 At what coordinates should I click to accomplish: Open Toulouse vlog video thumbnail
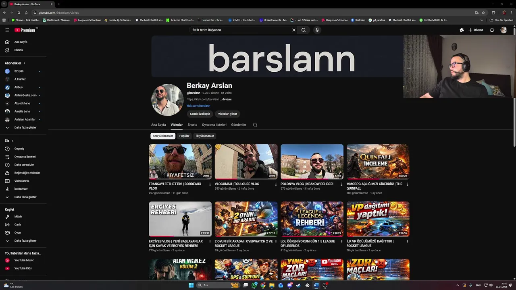click(x=246, y=162)
